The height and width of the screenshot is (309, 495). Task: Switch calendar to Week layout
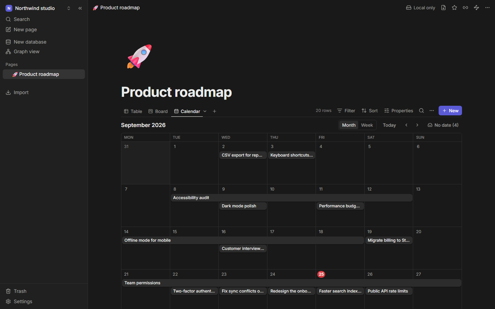tap(367, 125)
